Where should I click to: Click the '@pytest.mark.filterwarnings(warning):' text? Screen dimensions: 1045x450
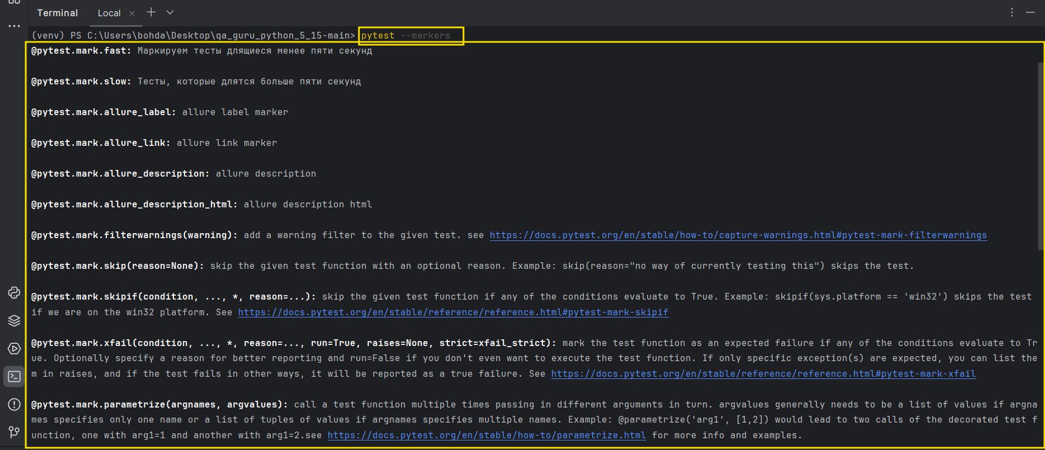134,235
